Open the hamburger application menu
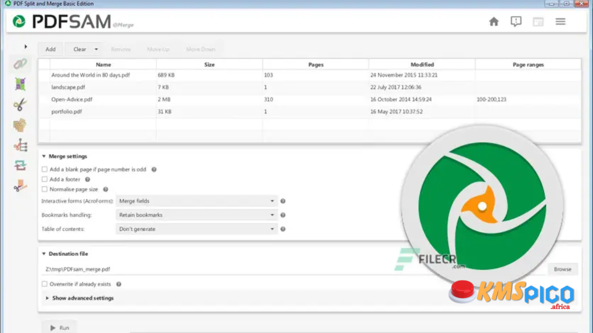The height and width of the screenshot is (333, 593). tap(561, 21)
